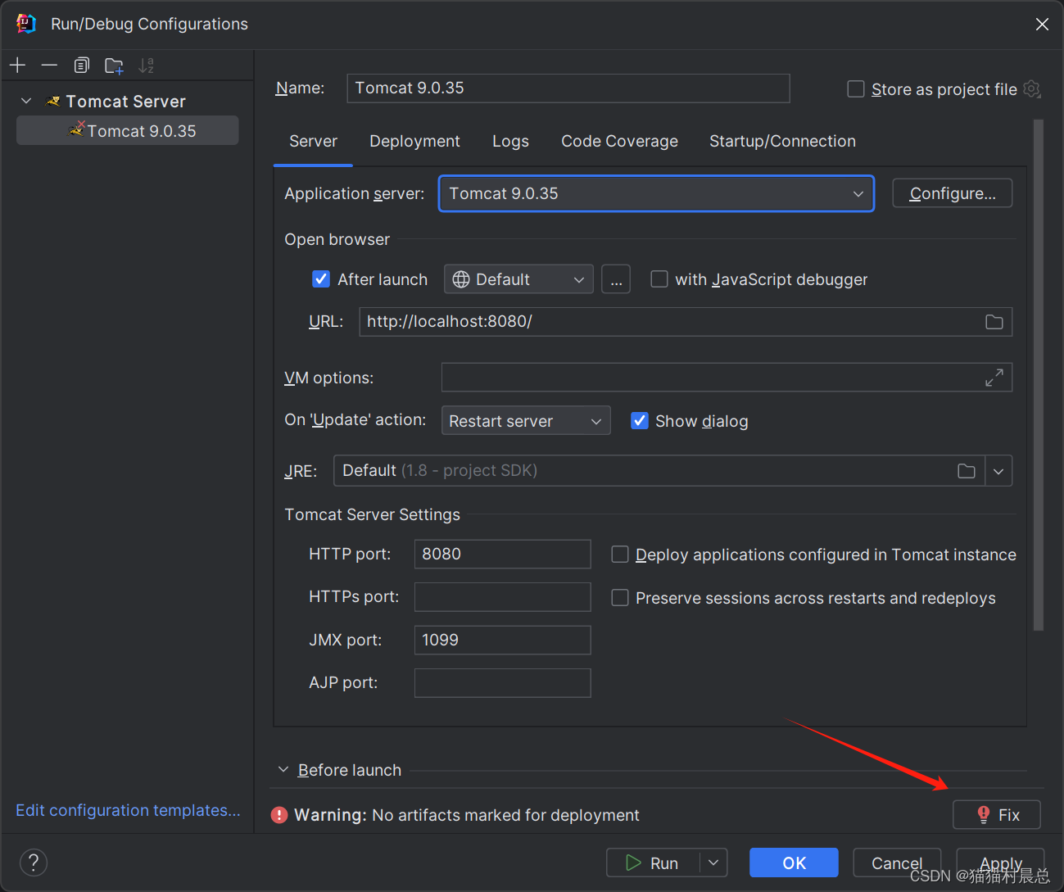Open project file settings gear icon
The height and width of the screenshot is (892, 1064).
(x=1032, y=88)
